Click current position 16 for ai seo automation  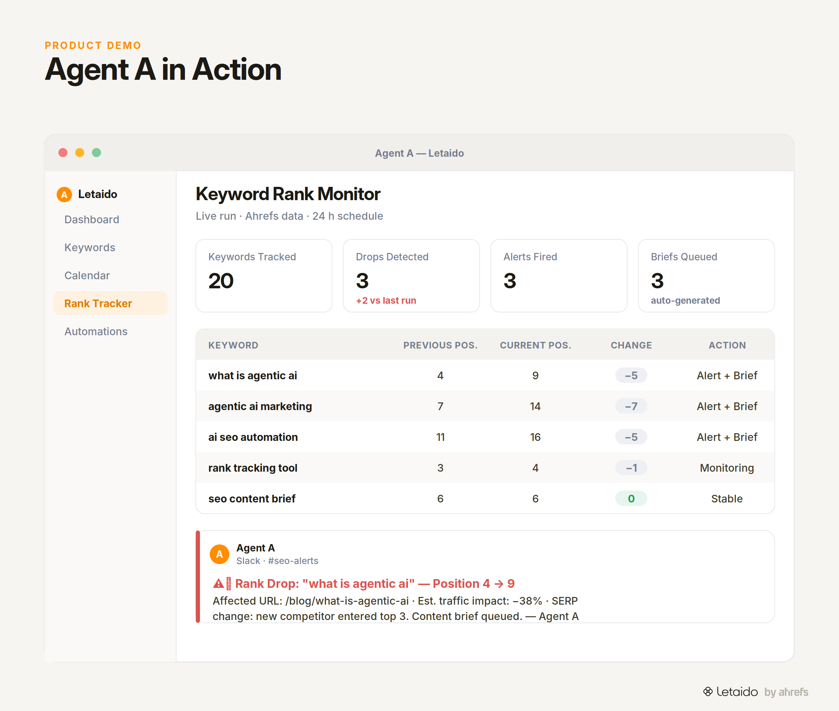click(x=536, y=437)
